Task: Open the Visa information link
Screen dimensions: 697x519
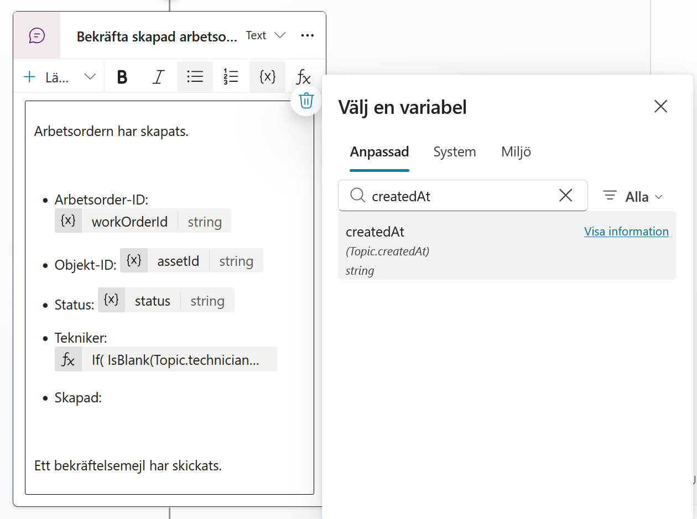Action: click(x=626, y=232)
